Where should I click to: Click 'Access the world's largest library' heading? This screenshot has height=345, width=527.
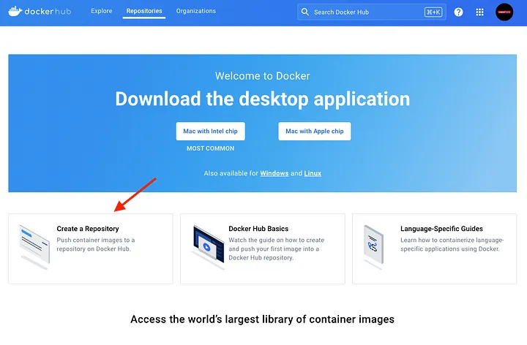coord(263,319)
